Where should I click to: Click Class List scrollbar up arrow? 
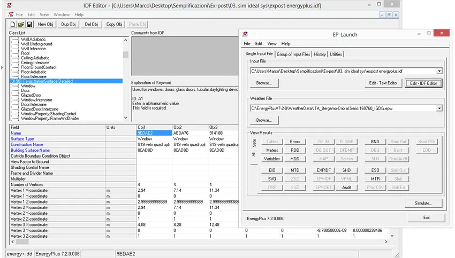pos(125,40)
